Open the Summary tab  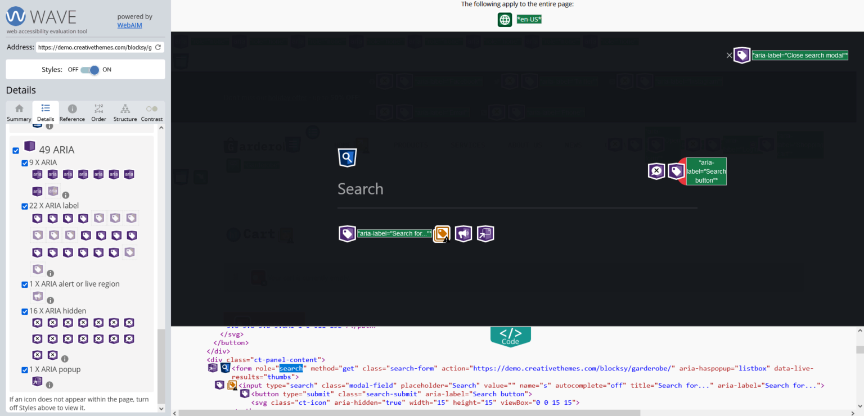point(19,112)
